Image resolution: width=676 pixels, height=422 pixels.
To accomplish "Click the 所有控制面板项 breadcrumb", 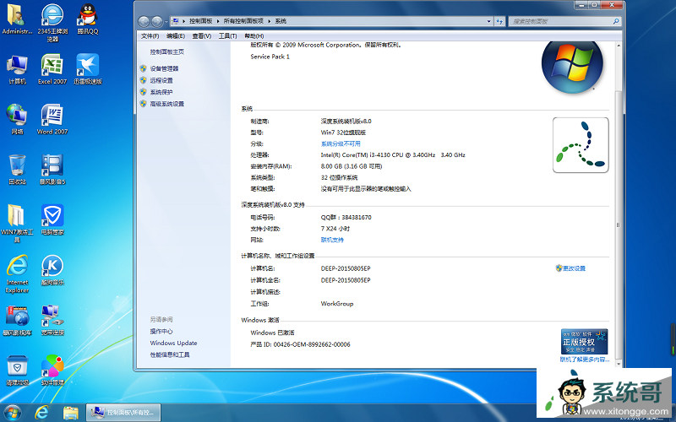I will point(243,21).
